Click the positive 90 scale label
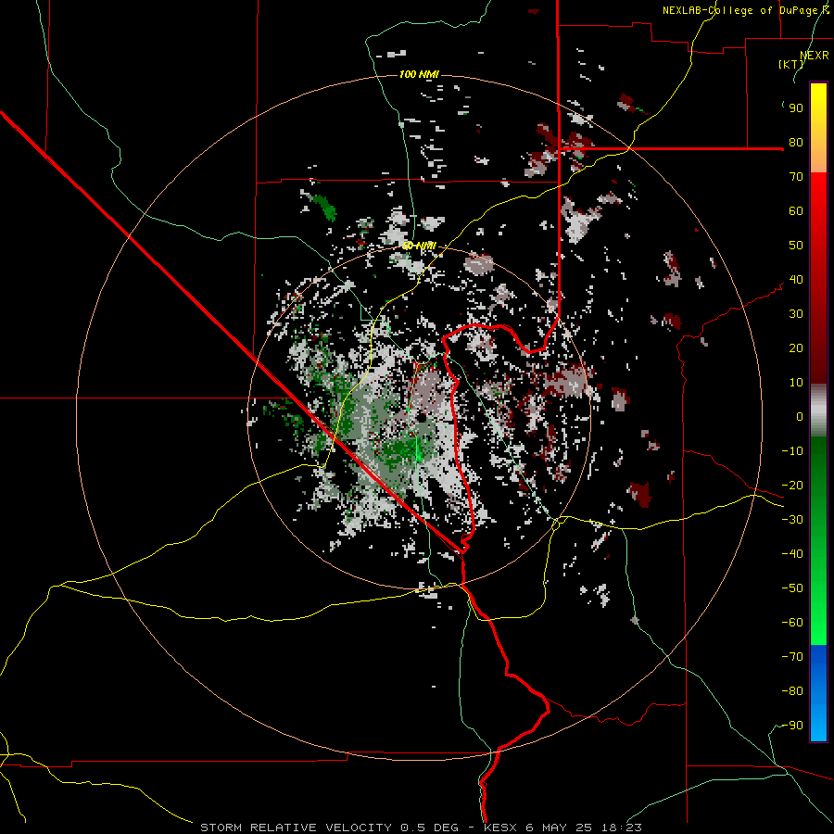The height and width of the screenshot is (834, 834). point(796,108)
